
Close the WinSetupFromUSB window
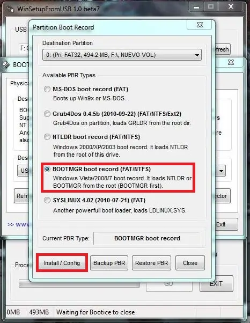pyautogui.click(x=231, y=7)
